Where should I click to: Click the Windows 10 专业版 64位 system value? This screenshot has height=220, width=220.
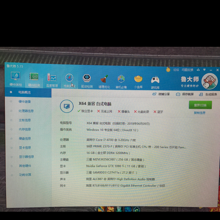pyautogui.click(x=112, y=130)
